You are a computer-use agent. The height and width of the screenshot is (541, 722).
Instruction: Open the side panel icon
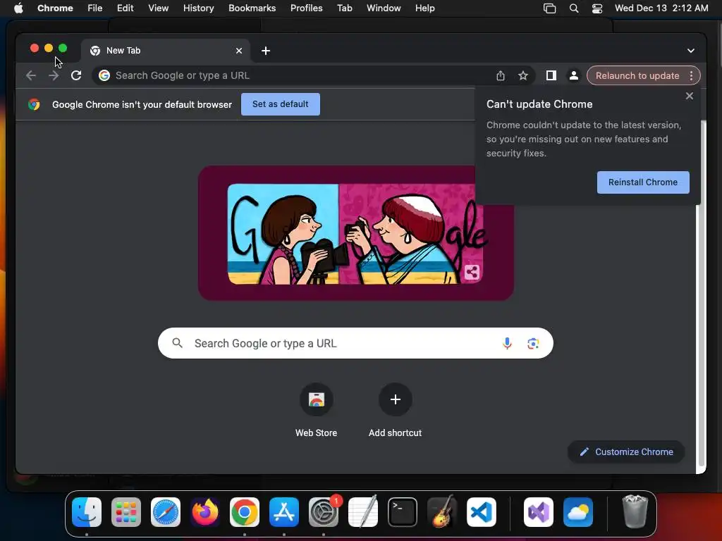click(x=551, y=75)
